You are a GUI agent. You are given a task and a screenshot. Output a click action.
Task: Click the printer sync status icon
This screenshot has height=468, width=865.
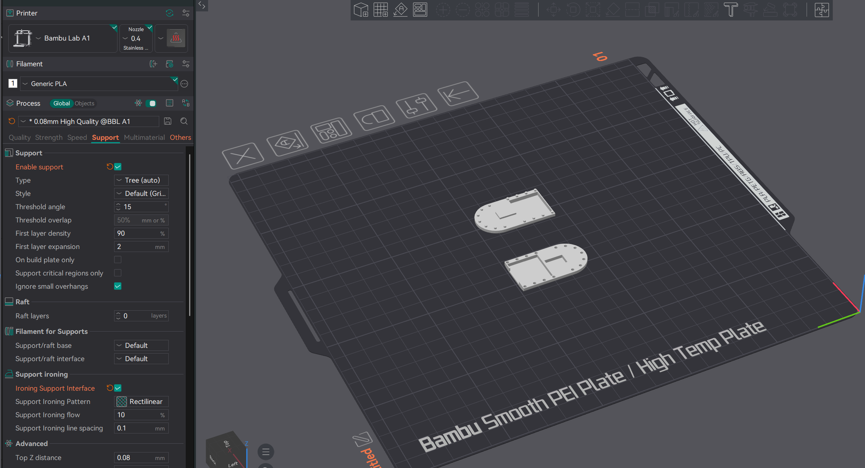(x=169, y=13)
